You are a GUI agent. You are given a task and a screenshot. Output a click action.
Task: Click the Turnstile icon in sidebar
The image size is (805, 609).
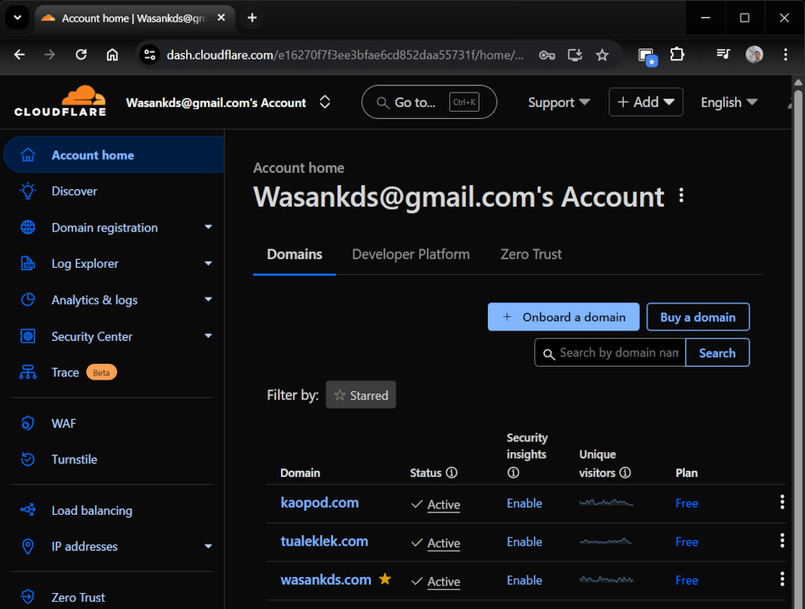[28, 459]
